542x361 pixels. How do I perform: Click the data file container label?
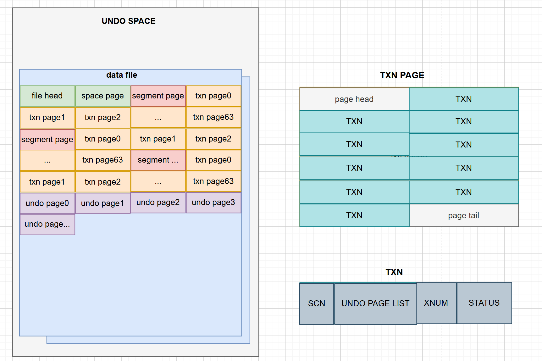click(x=122, y=75)
